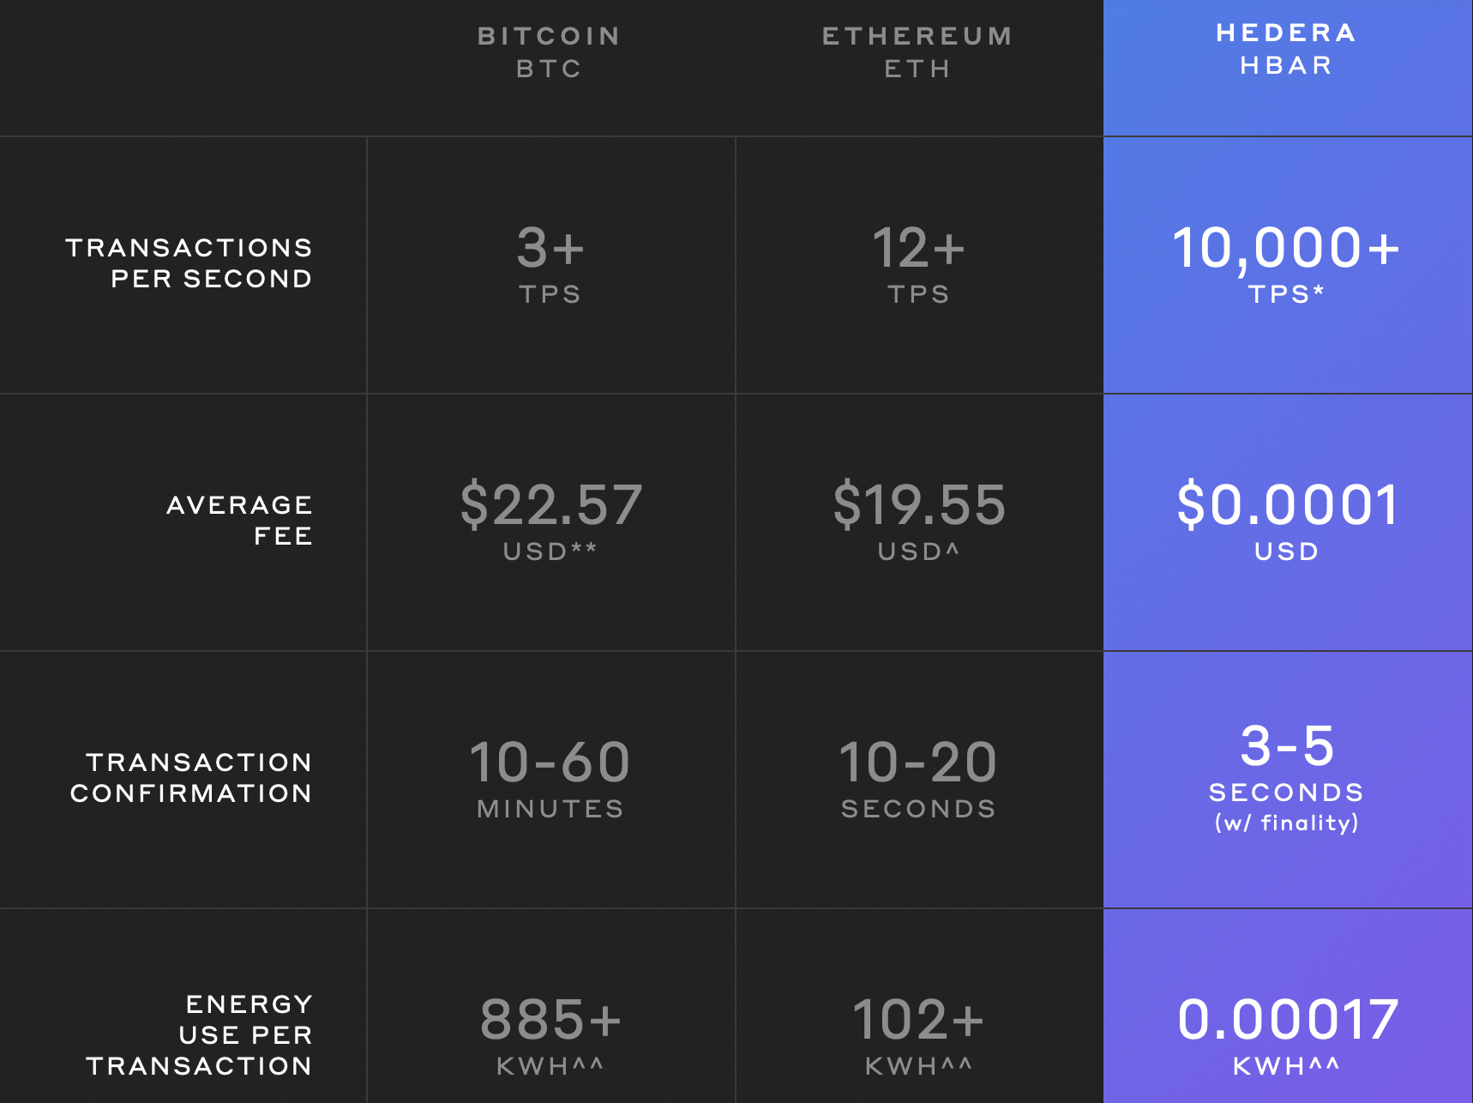This screenshot has width=1473, height=1103.
Task: Select the Transaction Confirmation row label
Action: [190, 778]
